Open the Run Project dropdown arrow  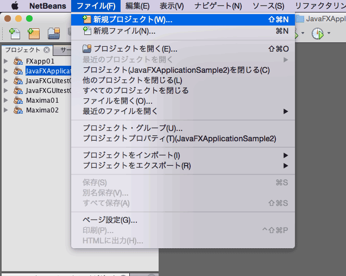(303, 33)
